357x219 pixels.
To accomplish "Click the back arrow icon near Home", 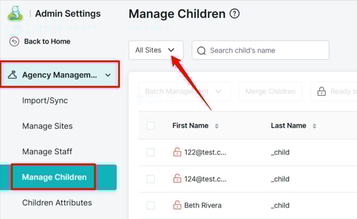I will coord(14,42).
